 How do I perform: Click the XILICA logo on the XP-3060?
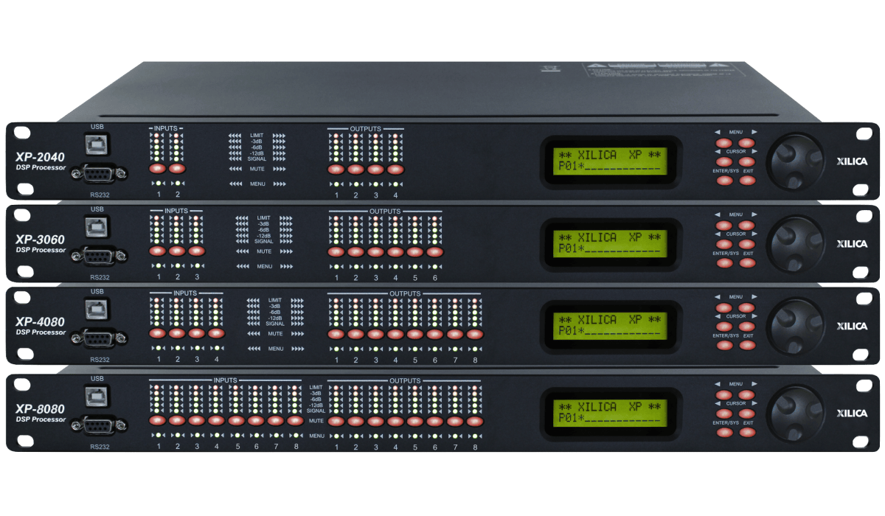850,243
